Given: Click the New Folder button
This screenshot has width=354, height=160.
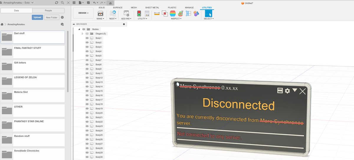Looking at the screenshot, I should click(x=52, y=17).
